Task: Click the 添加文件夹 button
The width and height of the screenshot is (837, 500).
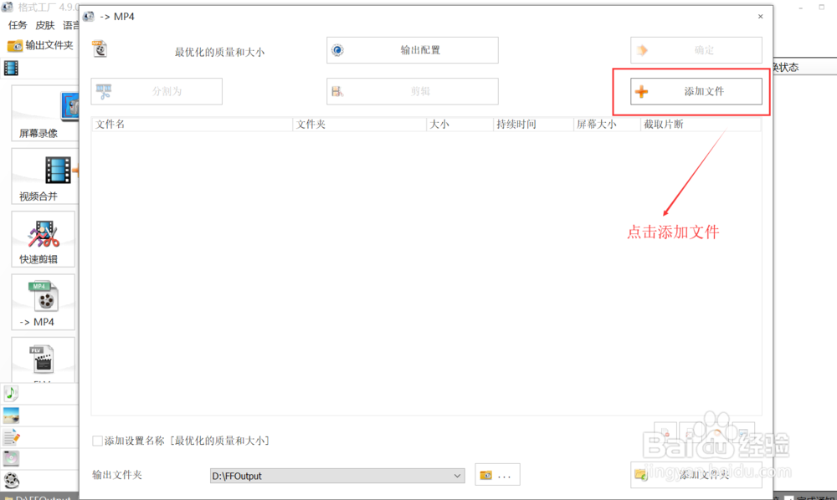Action: 696,474
